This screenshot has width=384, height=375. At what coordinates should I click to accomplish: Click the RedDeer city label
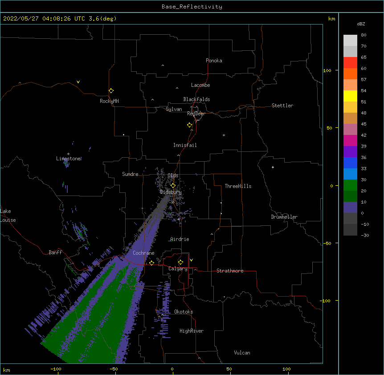click(x=196, y=114)
